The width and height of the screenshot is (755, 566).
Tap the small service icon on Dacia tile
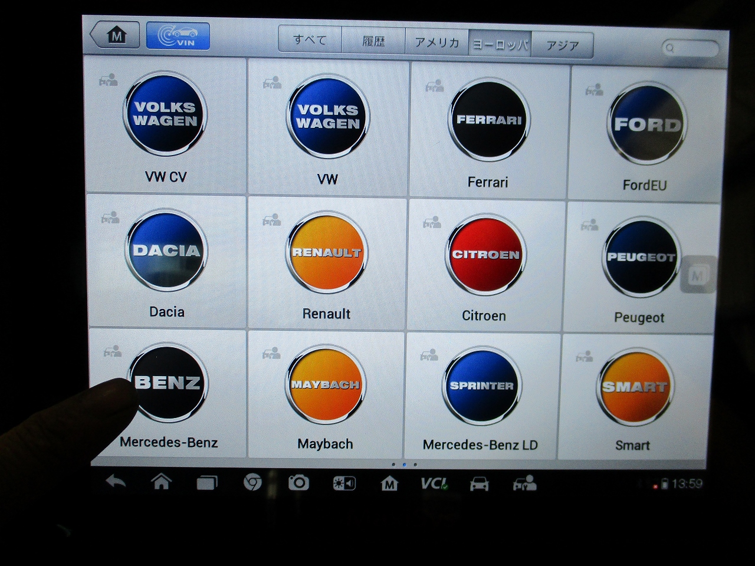pos(110,218)
